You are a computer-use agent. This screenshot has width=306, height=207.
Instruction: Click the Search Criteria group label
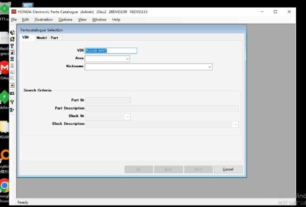(37, 90)
